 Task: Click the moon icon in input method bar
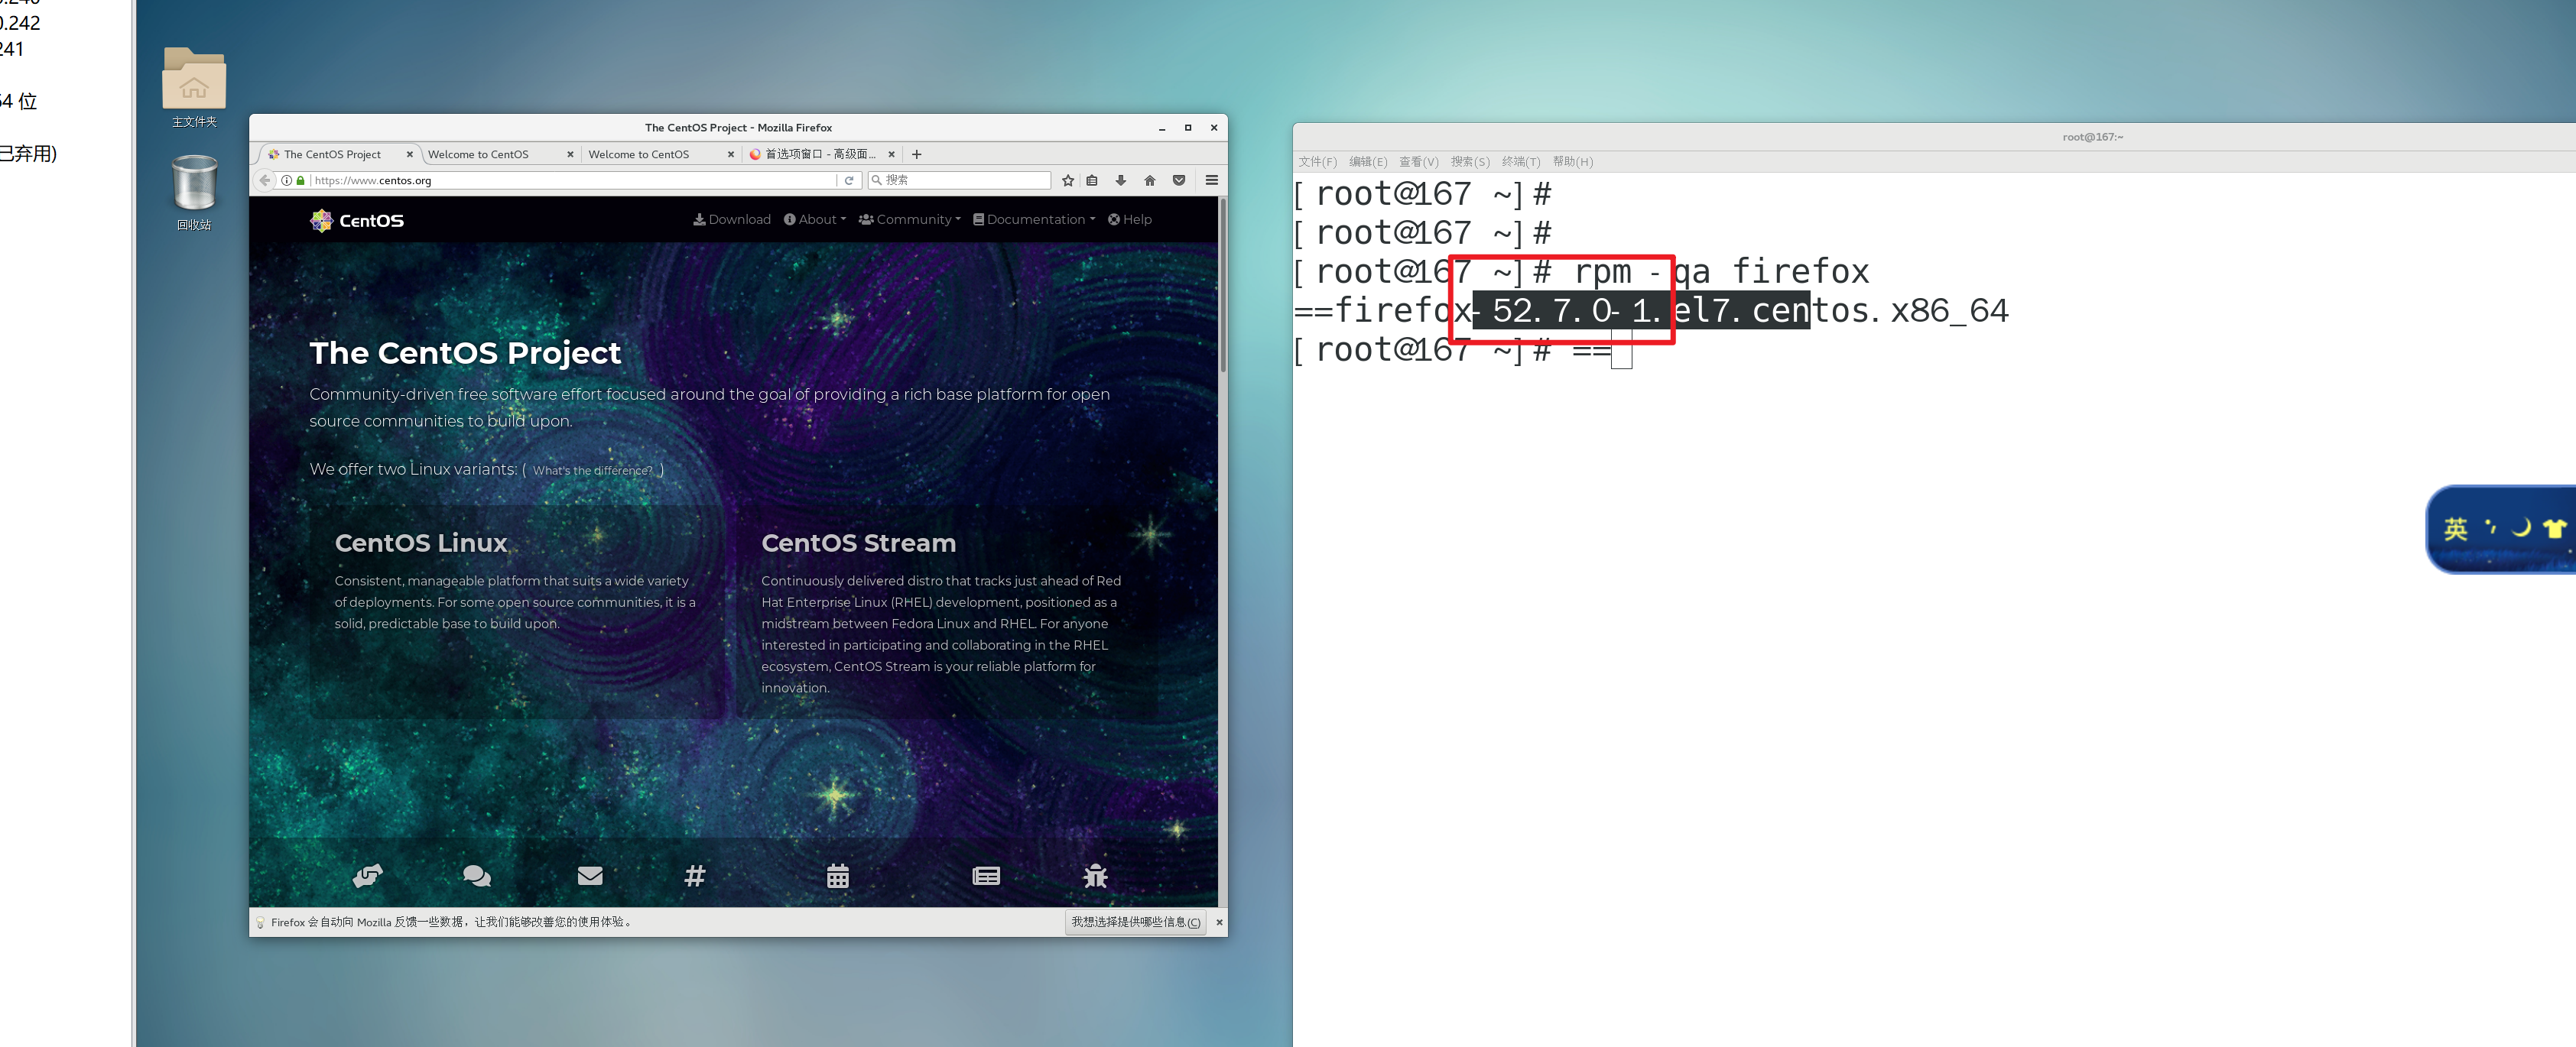coord(2521,527)
